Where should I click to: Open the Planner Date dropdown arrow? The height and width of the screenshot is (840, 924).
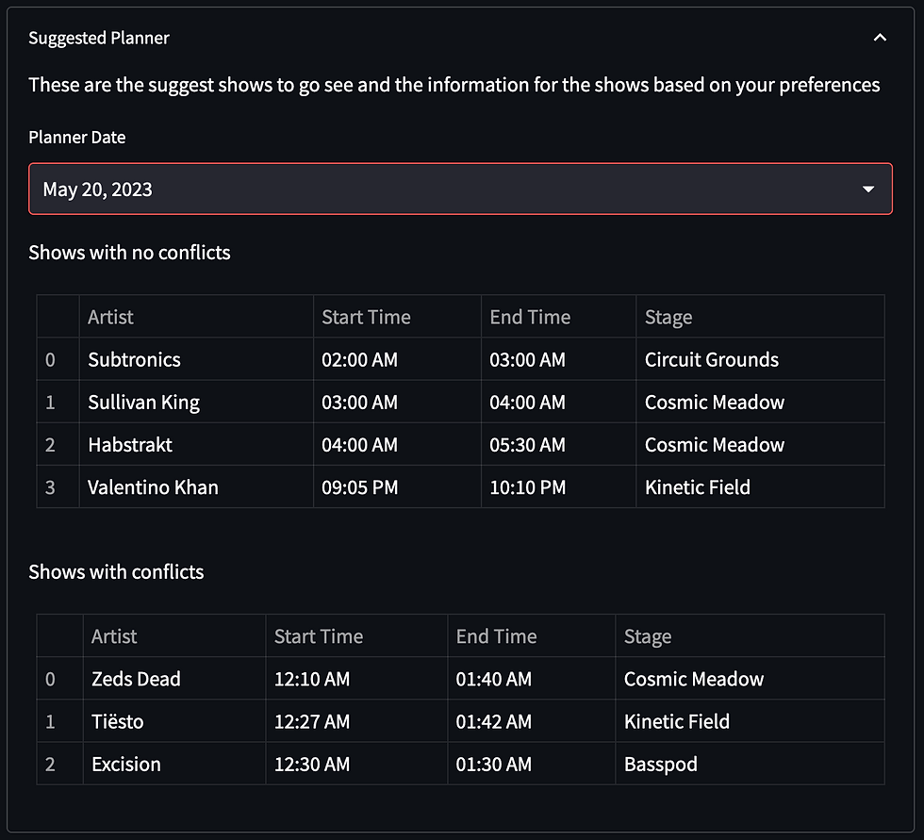click(x=868, y=189)
